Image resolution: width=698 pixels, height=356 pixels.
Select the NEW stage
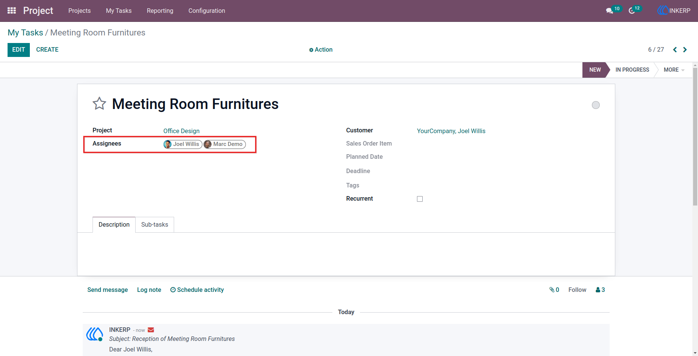[595, 70]
